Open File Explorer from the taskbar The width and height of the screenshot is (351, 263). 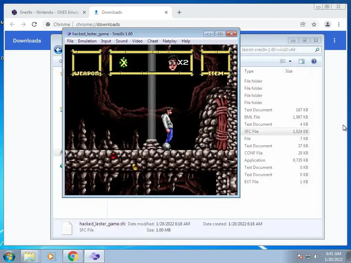pos(29,256)
